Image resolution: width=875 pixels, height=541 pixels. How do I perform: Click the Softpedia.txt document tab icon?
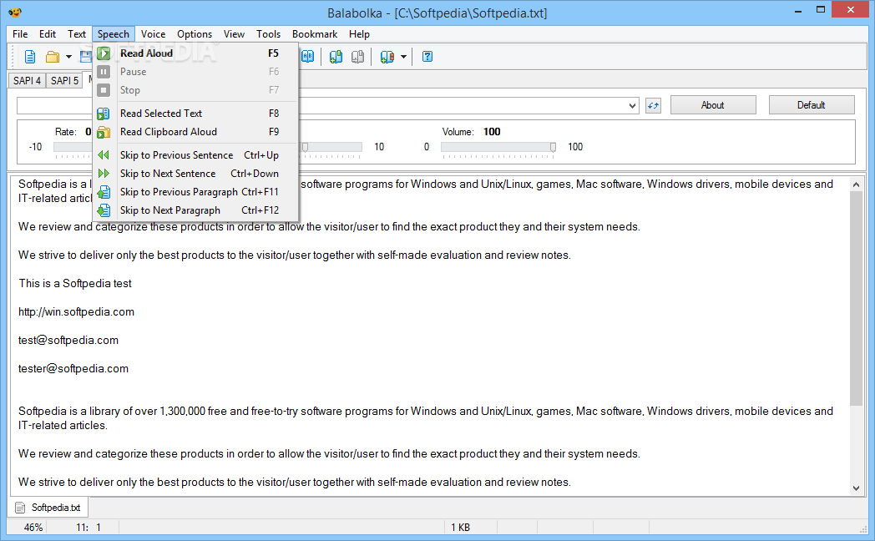[x=20, y=508]
